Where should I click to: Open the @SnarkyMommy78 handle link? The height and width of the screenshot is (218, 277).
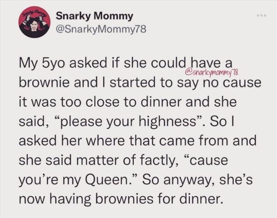[x=100, y=29]
